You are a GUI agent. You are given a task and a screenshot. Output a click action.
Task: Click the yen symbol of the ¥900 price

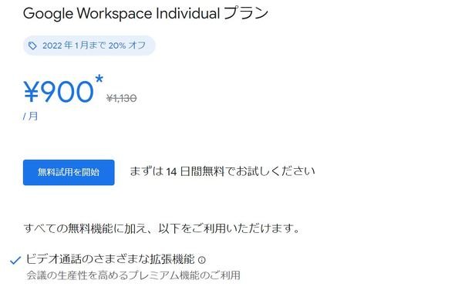31,91
